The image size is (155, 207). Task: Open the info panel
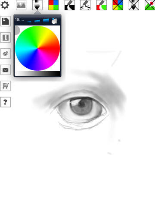pyautogui.click(x=6, y=38)
